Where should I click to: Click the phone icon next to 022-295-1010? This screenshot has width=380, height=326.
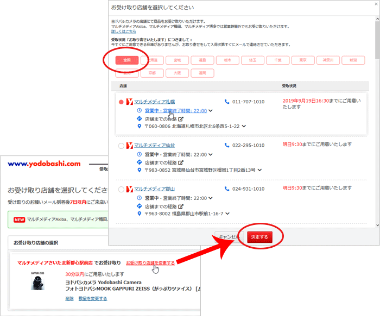tap(227, 145)
